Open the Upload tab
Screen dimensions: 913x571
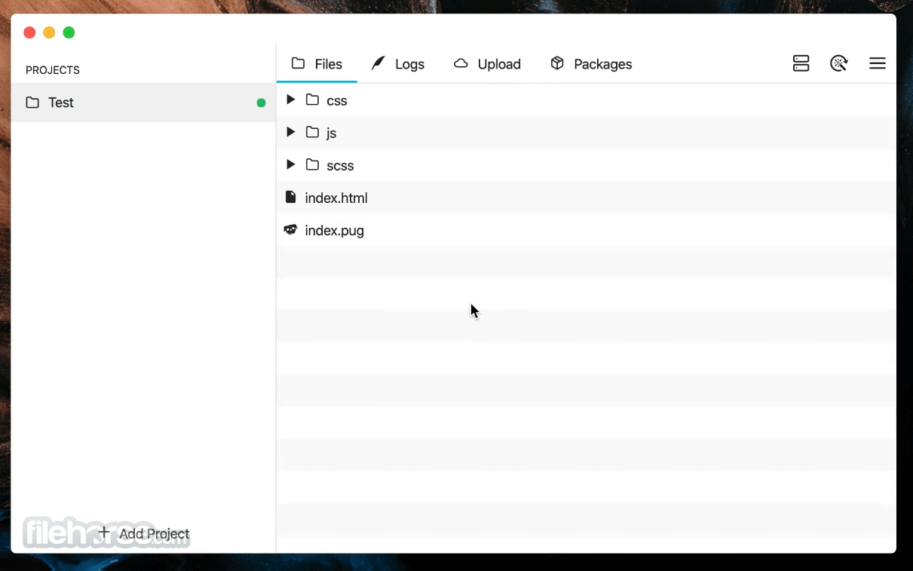tap(487, 64)
